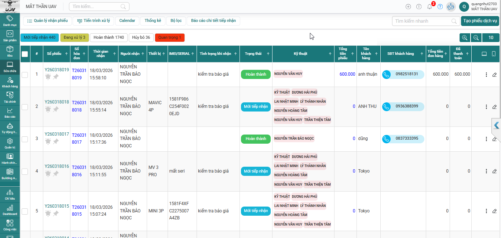Click the chatbot robot icon in header

tap(451, 7)
